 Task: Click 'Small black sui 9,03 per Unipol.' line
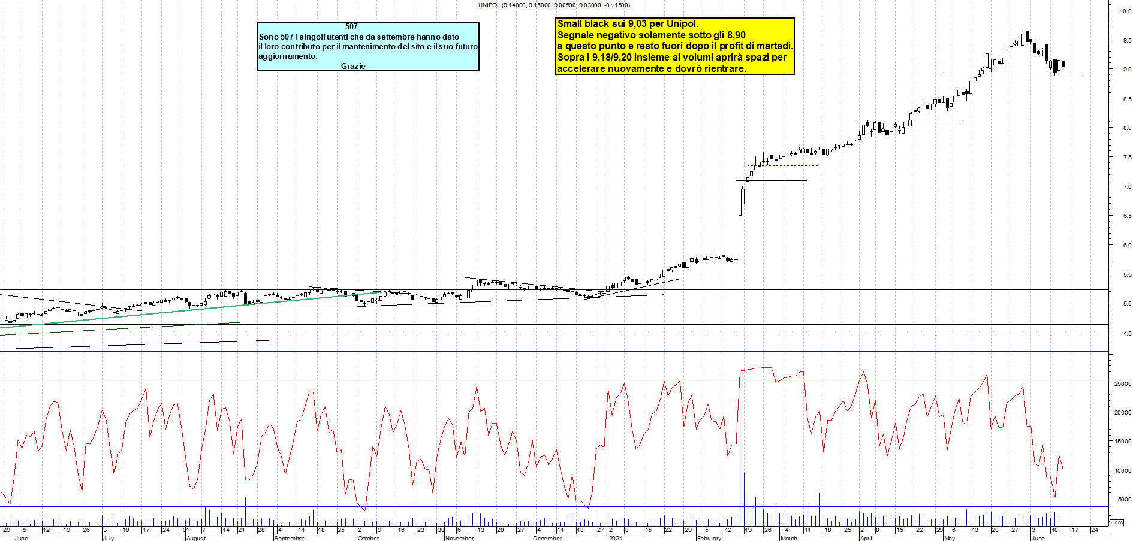click(x=628, y=24)
